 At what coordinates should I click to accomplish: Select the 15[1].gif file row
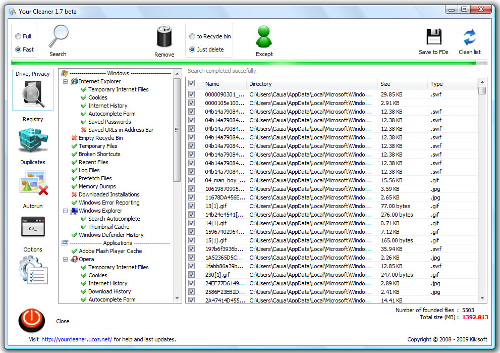(331, 240)
